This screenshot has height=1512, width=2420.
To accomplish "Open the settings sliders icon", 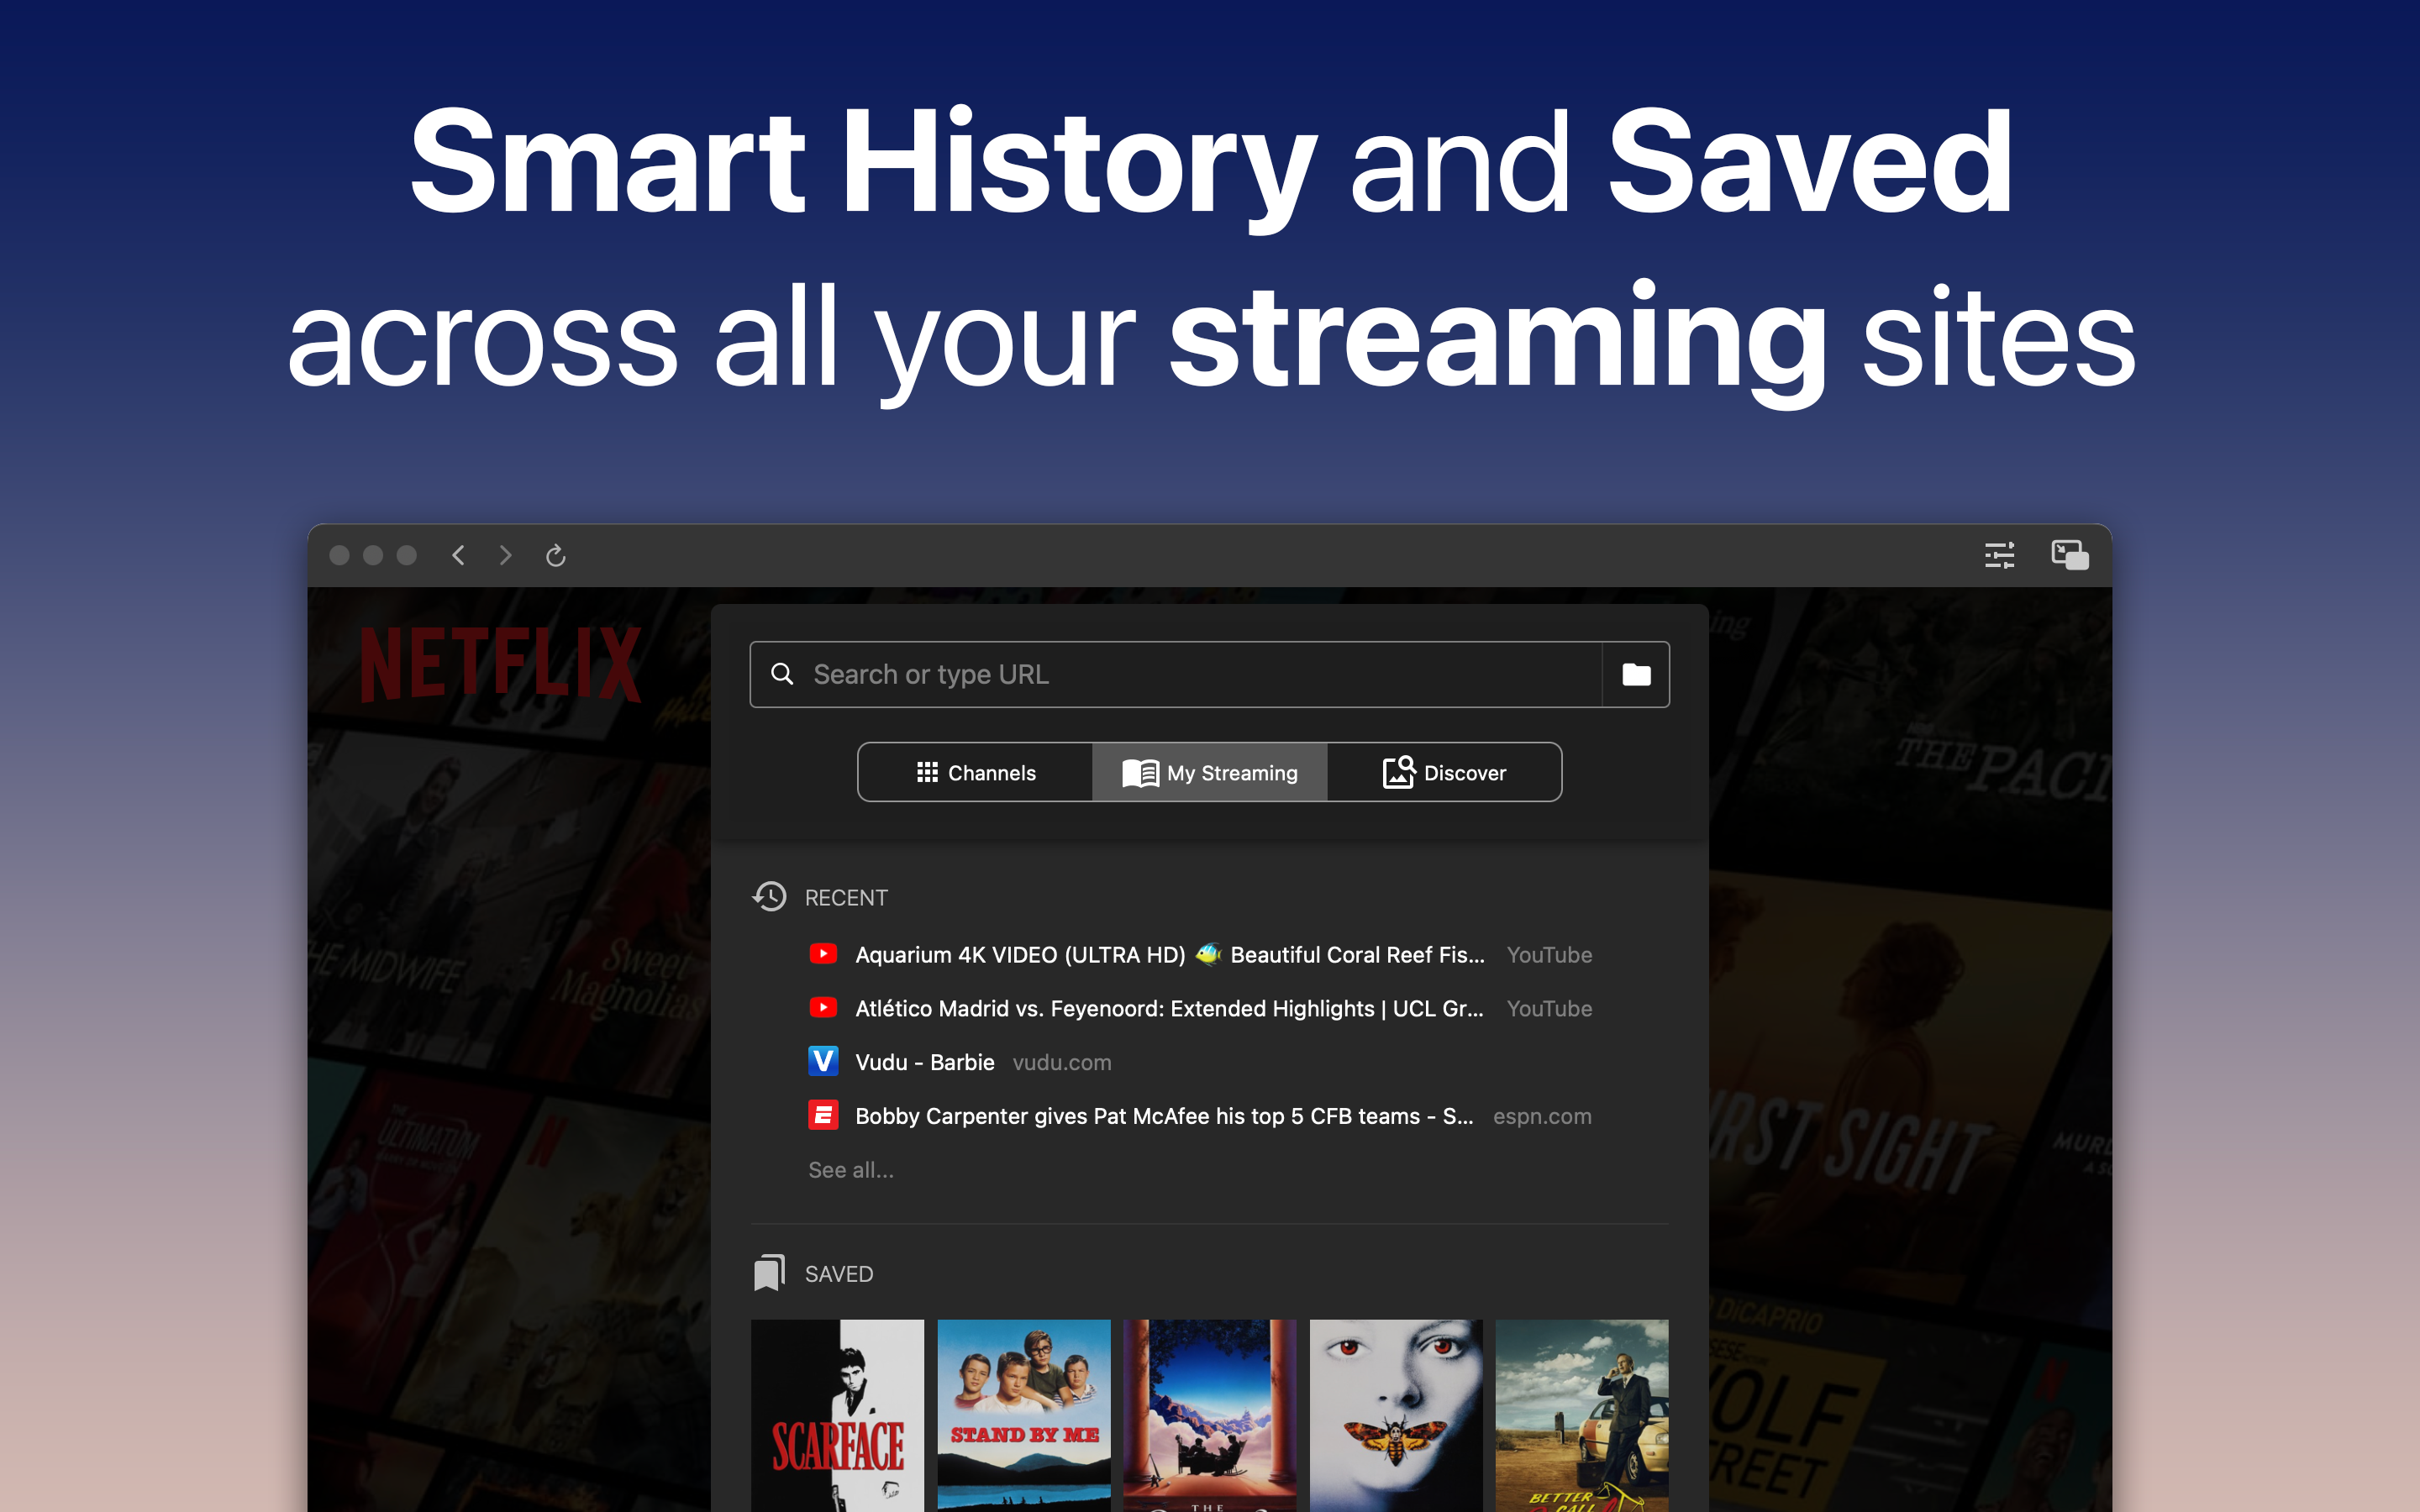I will (1999, 555).
